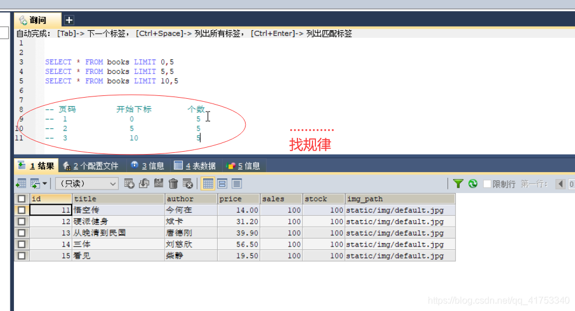Click the sales column header

(x=281, y=199)
